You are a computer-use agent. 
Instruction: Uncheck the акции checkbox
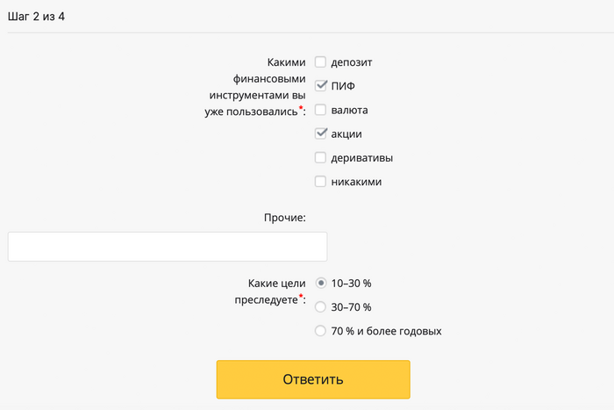tap(321, 133)
